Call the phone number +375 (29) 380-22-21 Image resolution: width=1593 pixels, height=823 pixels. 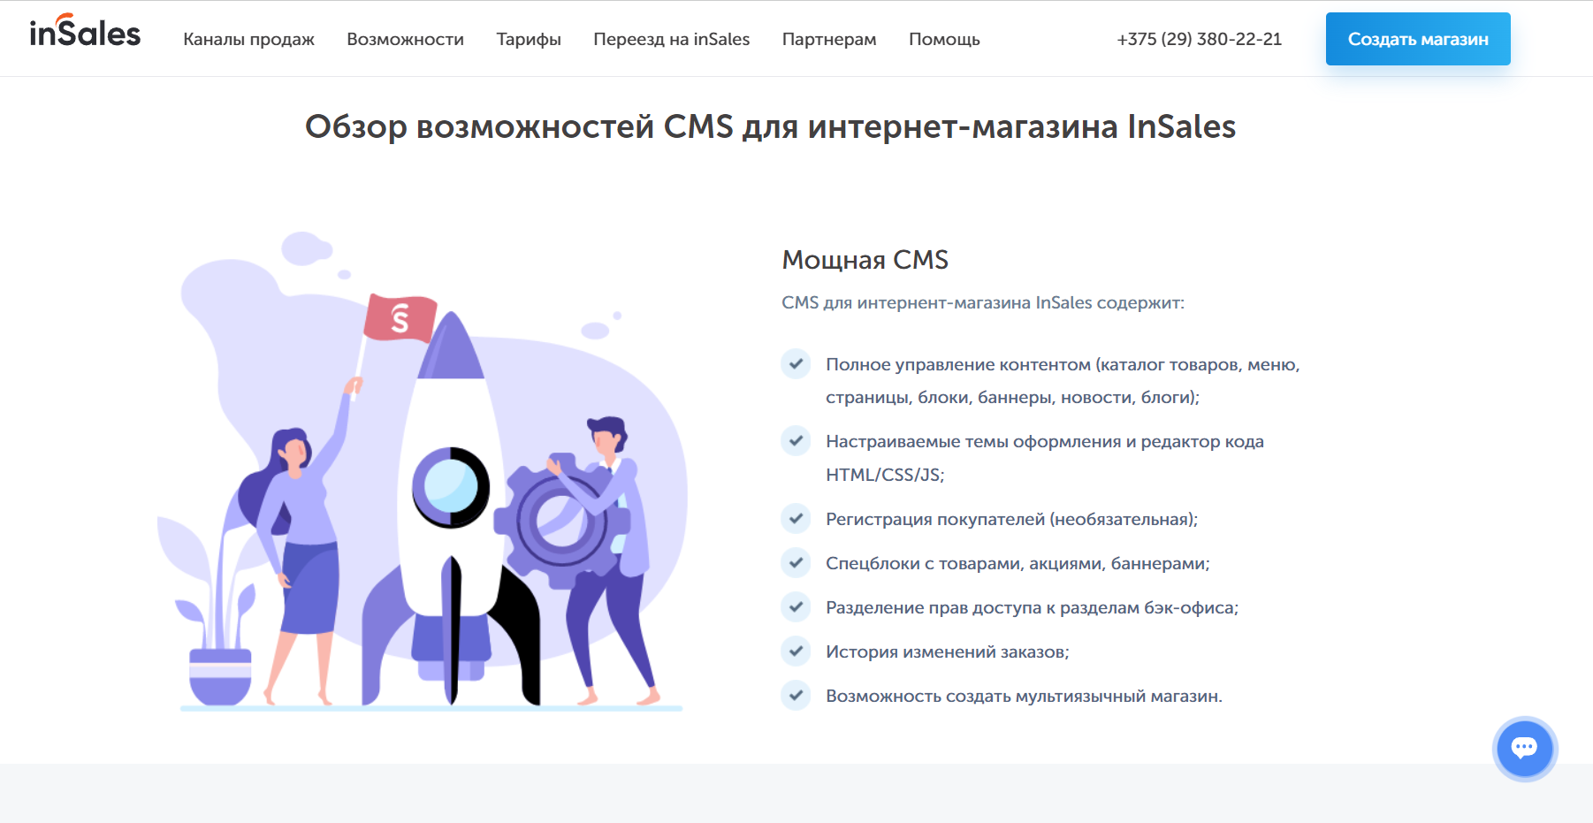[1199, 39]
